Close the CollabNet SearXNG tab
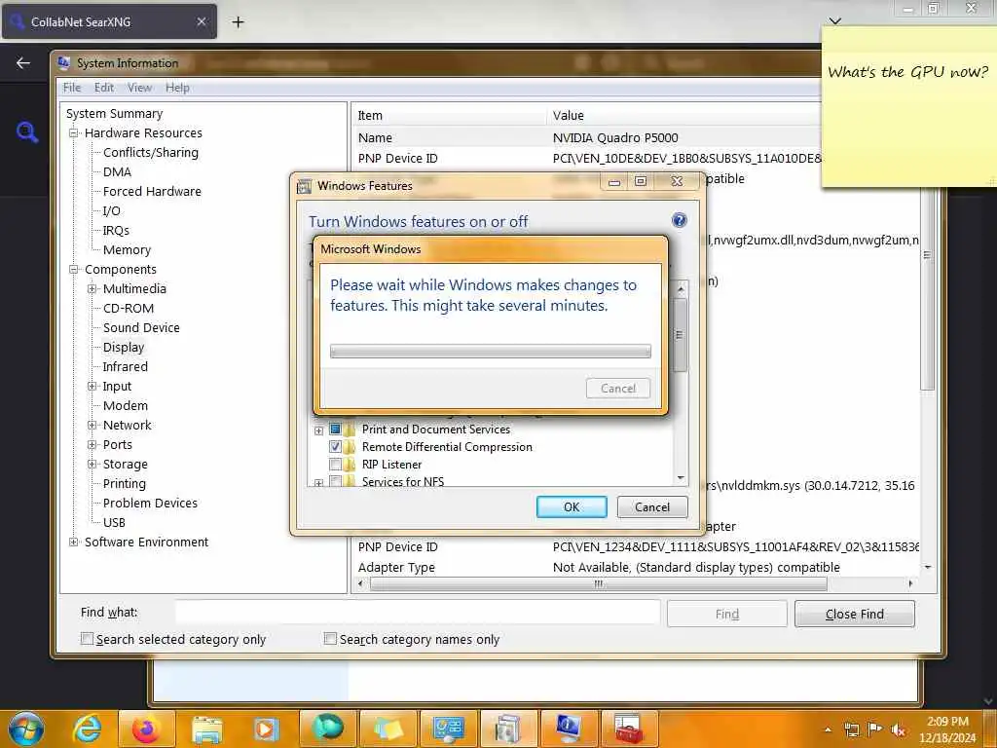The height and width of the screenshot is (748, 997). (201, 21)
